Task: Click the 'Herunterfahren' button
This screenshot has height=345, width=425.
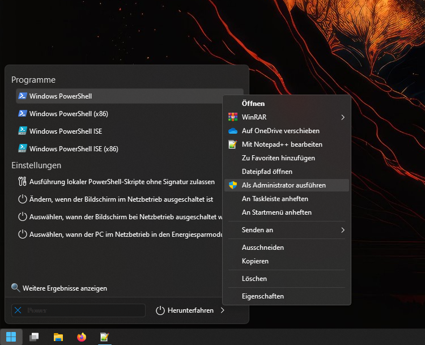Action: point(185,310)
